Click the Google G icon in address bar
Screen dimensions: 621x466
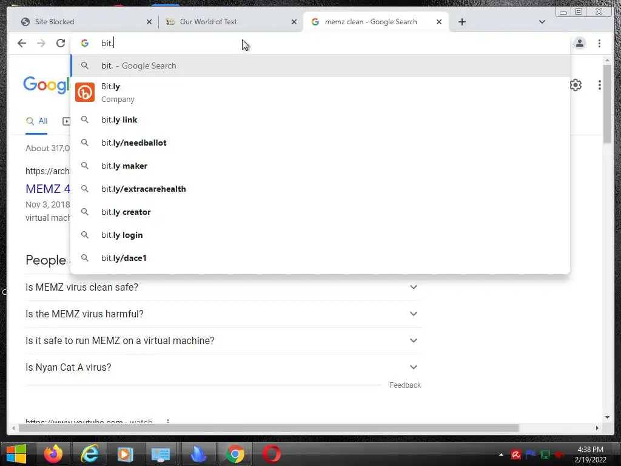(x=85, y=43)
